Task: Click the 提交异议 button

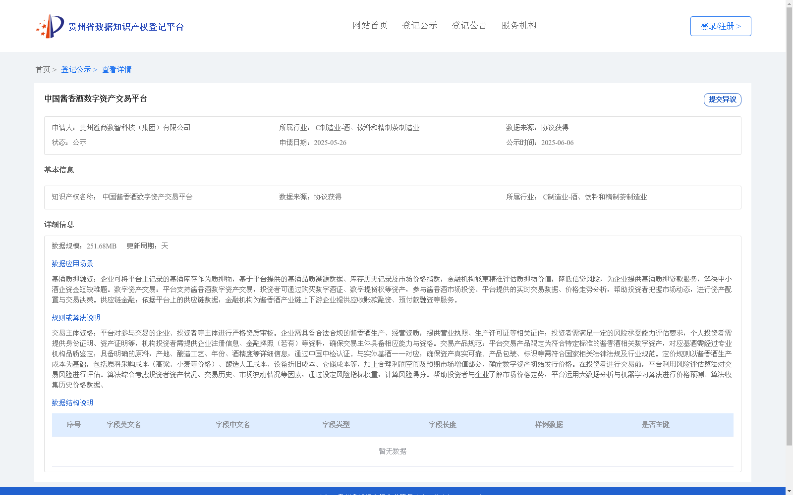Action: (x=722, y=99)
